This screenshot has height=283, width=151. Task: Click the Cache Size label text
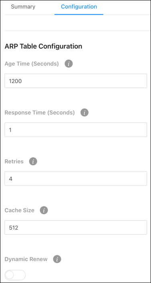(x=20, y=210)
